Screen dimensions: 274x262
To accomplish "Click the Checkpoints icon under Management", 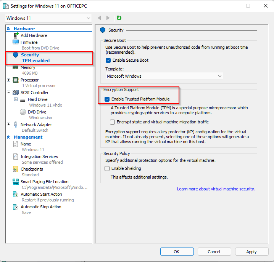I will [x=16, y=169].
